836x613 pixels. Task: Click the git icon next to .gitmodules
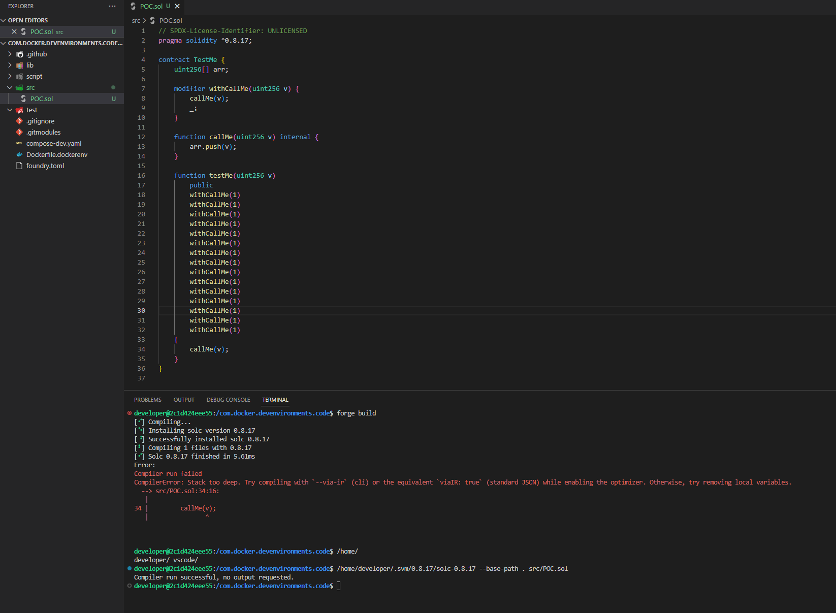click(x=19, y=132)
